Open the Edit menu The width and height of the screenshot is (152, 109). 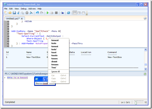11,9
